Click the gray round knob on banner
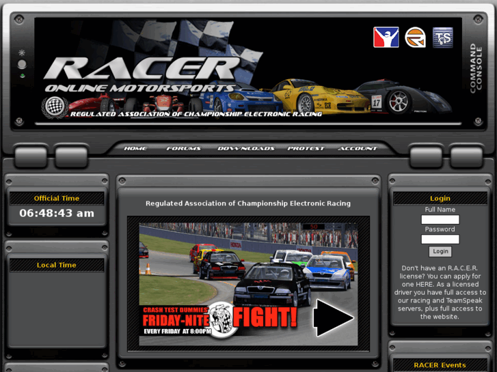This screenshot has height=372, width=497. coord(22,64)
